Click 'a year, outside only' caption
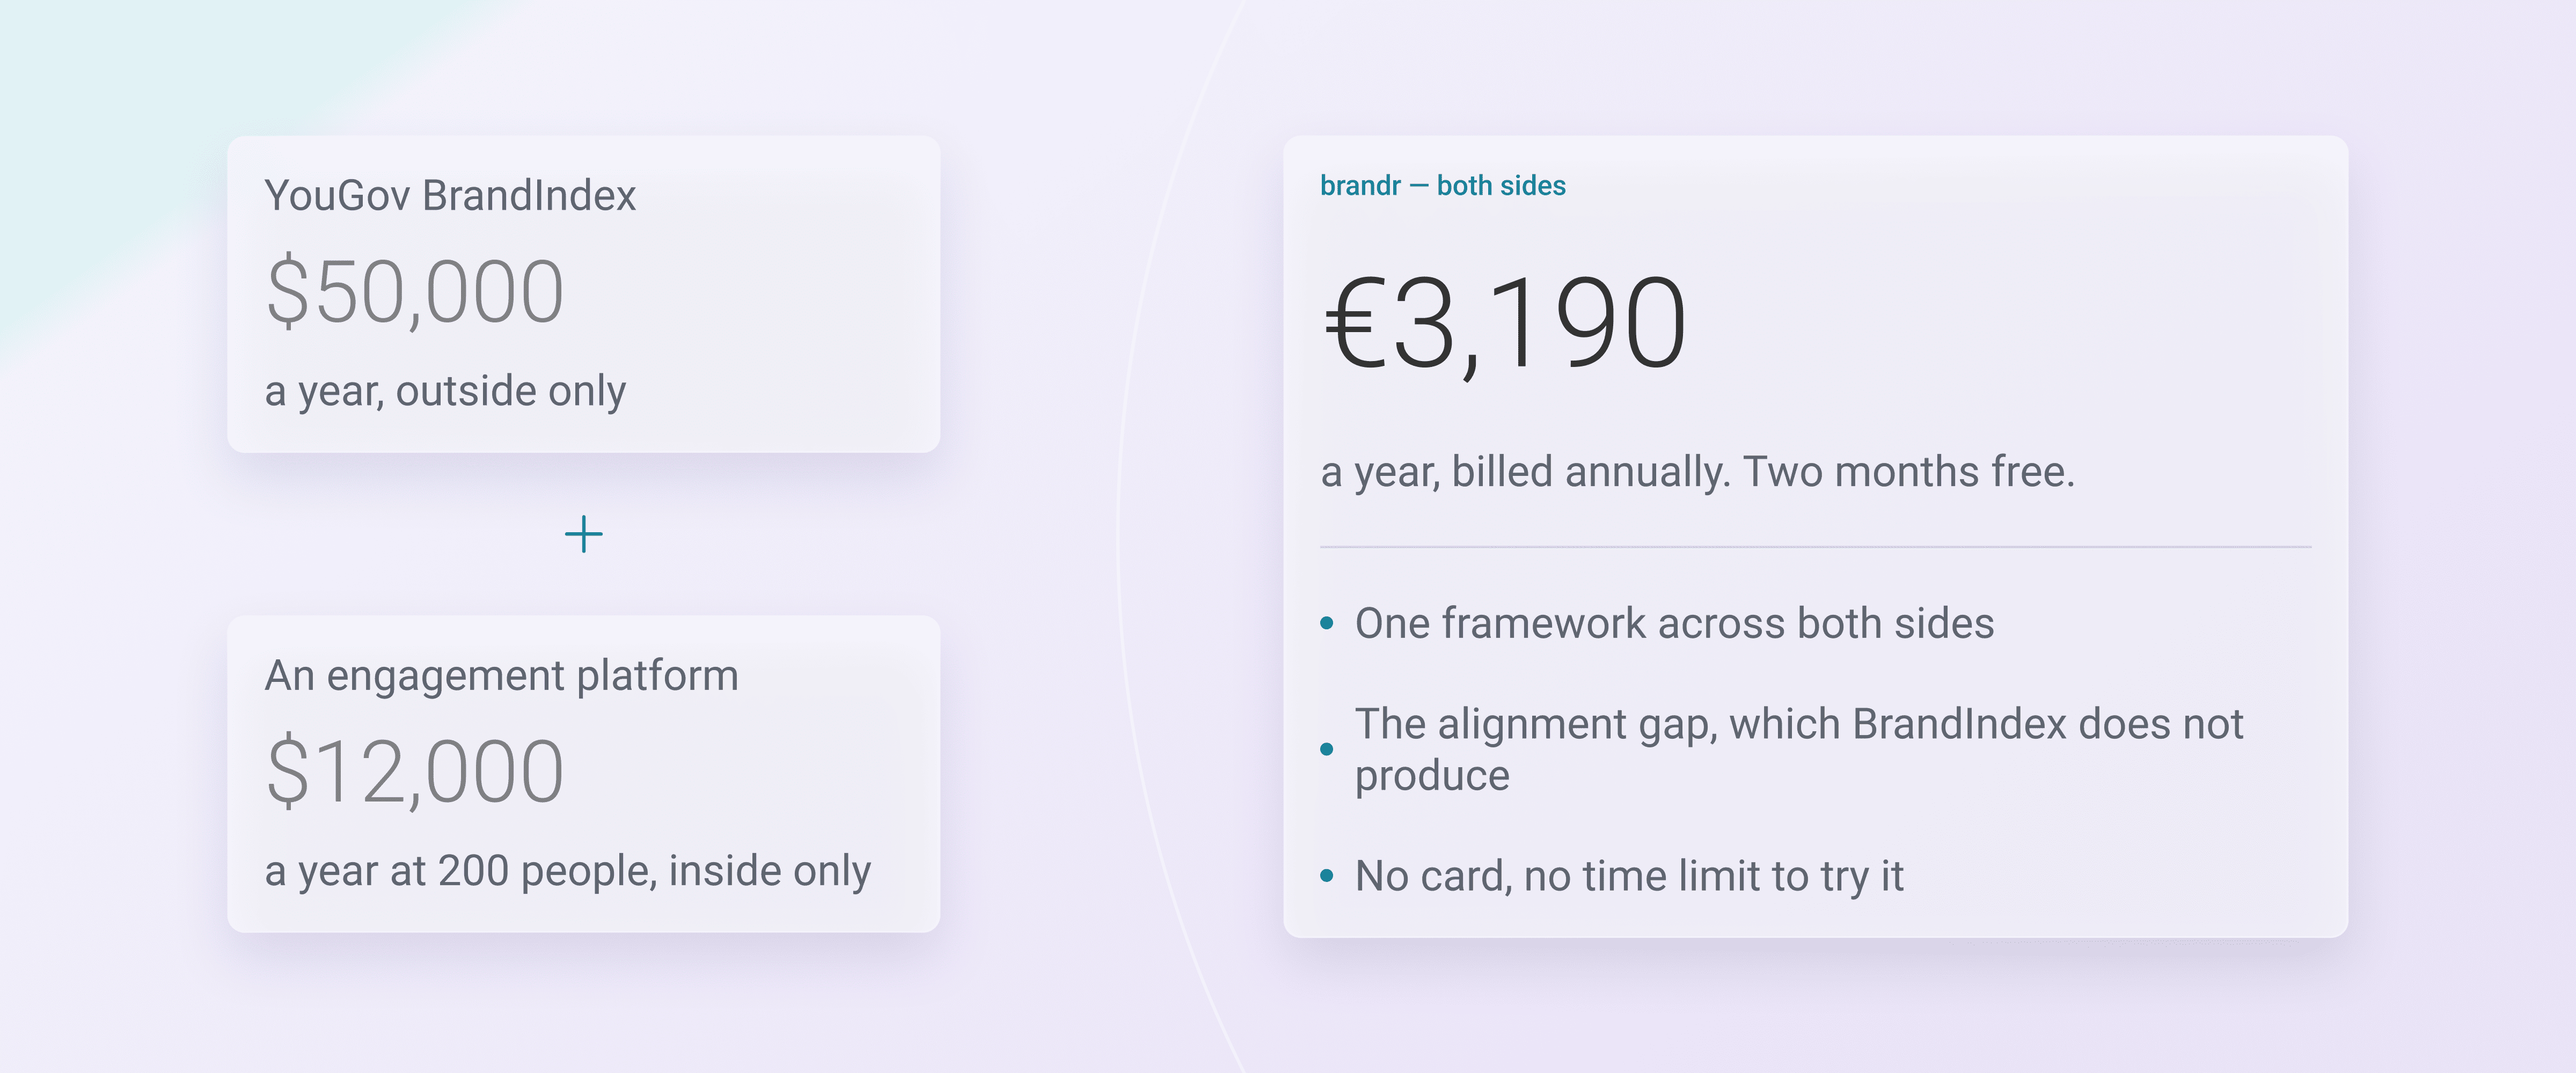 (x=445, y=391)
